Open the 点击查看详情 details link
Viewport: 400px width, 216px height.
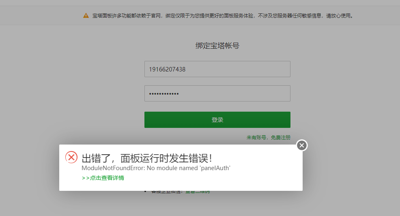(x=103, y=178)
